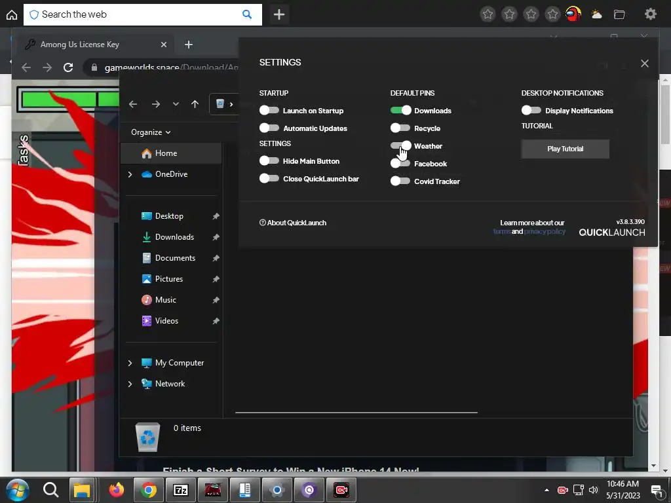
Task: Expand the OneDrive tree node
Action: pyautogui.click(x=130, y=174)
